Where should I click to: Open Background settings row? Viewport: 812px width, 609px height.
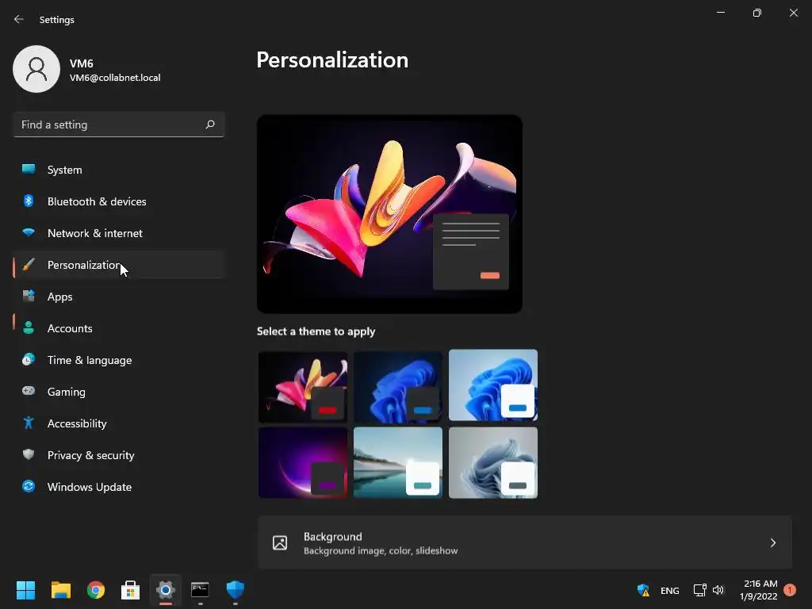coord(525,542)
